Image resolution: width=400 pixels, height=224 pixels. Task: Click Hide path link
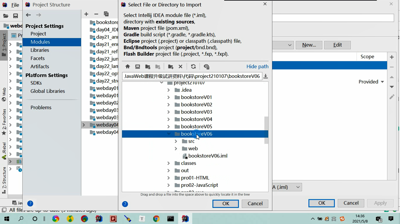click(257, 66)
